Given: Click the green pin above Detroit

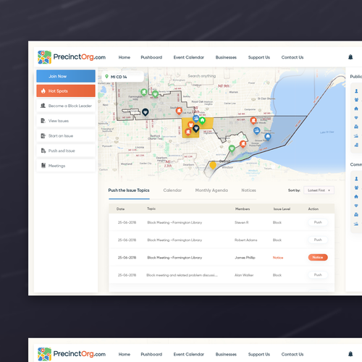Looking at the screenshot, I should [232, 148].
